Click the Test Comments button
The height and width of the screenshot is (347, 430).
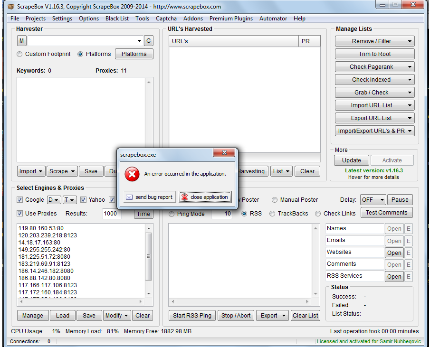pos(386,213)
